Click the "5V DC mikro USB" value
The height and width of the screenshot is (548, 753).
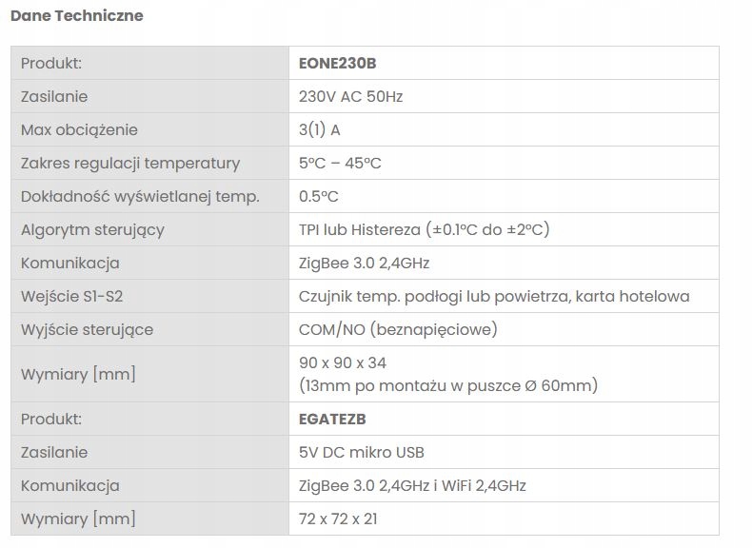pos(362,452)
